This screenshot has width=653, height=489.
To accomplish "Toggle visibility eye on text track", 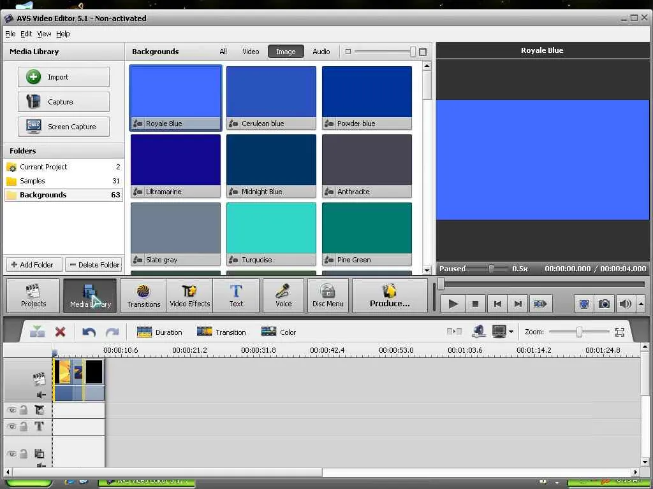I will [11, 427].
